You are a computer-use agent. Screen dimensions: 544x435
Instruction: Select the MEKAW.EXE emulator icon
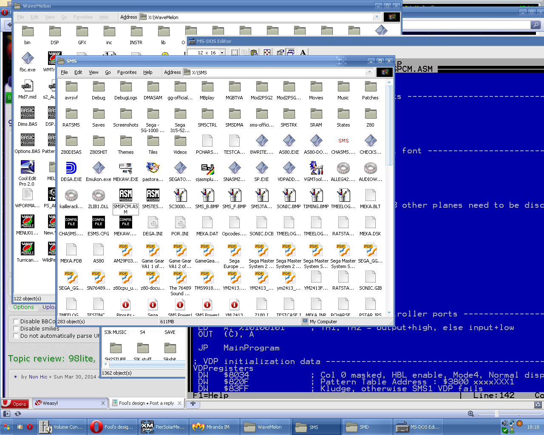[x=126, y=168]
